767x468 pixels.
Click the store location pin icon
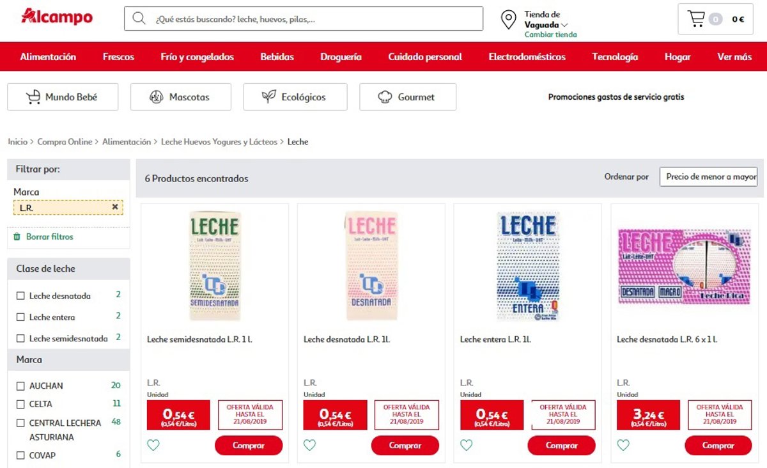tap(509, 20)
